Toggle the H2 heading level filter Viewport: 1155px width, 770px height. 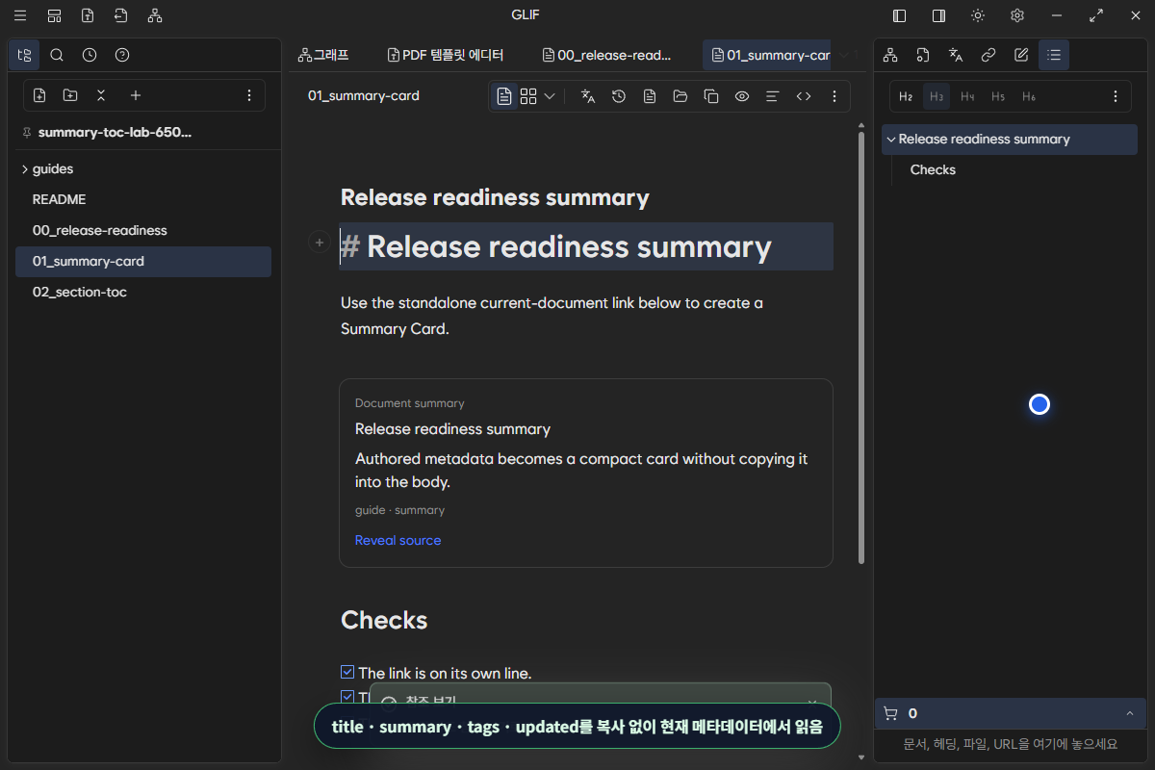coord(906,96)
